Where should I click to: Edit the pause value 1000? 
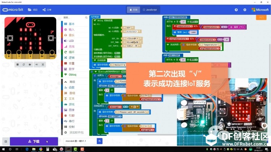pos(193,32)
